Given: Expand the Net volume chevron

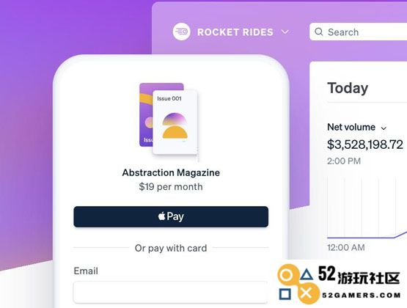Looking at the screenshot, I should (384, 128).
